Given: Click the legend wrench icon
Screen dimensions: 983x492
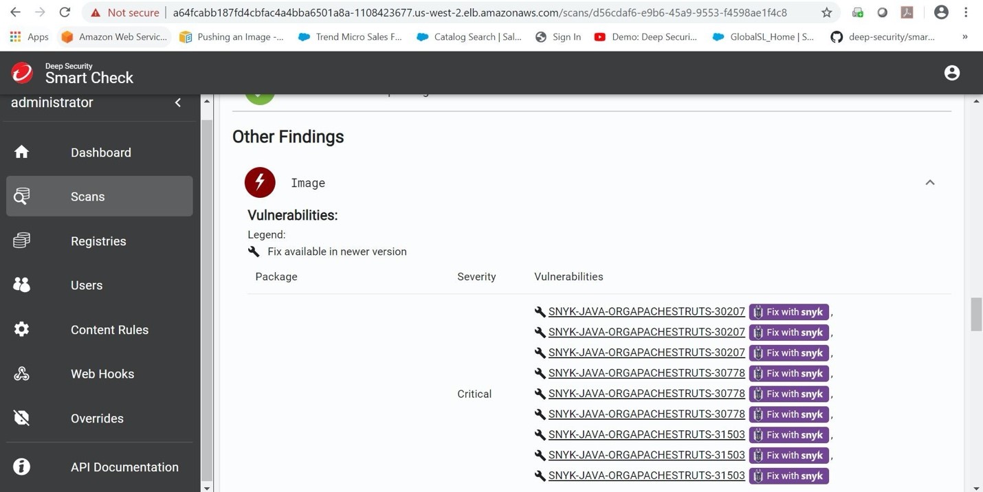Looking at the screenshot, I should click(254, 251).
